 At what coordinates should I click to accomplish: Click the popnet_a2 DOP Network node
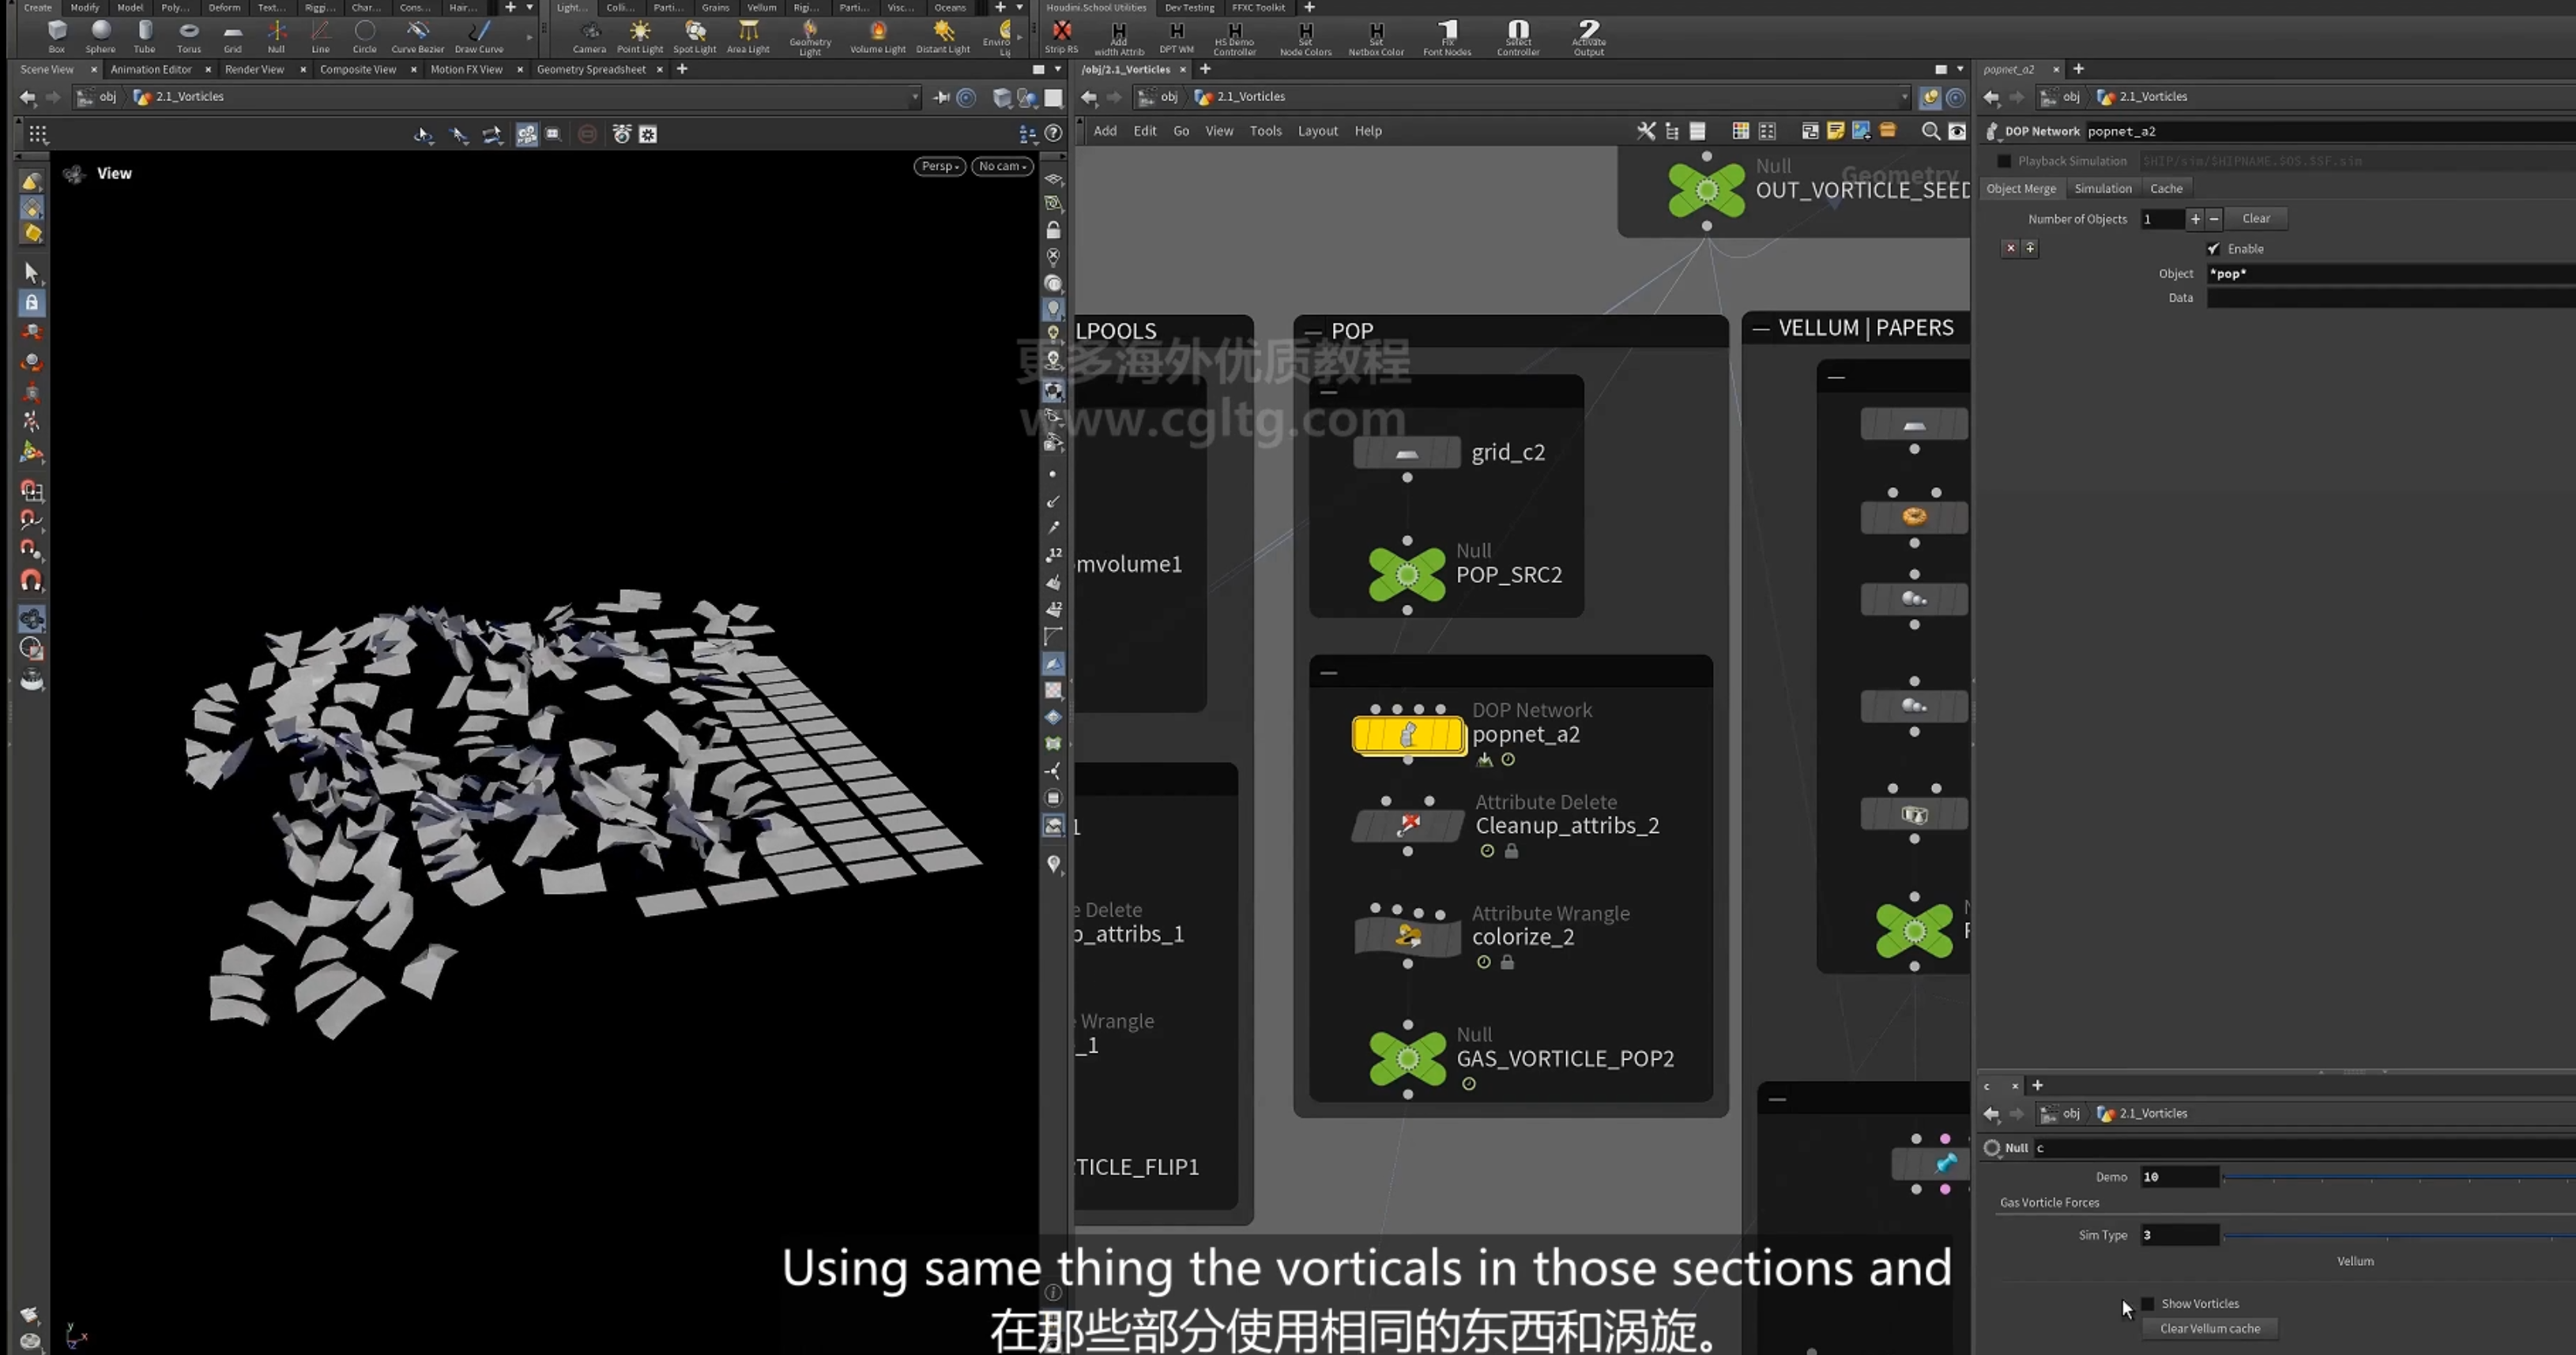[1408, 734]
